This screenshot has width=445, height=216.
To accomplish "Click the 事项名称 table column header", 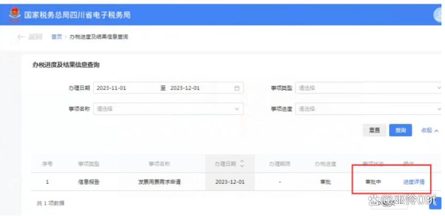I will (x=160, y=164).
